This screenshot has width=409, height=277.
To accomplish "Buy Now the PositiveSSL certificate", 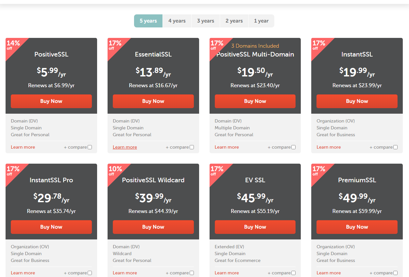I will (51, 101).
